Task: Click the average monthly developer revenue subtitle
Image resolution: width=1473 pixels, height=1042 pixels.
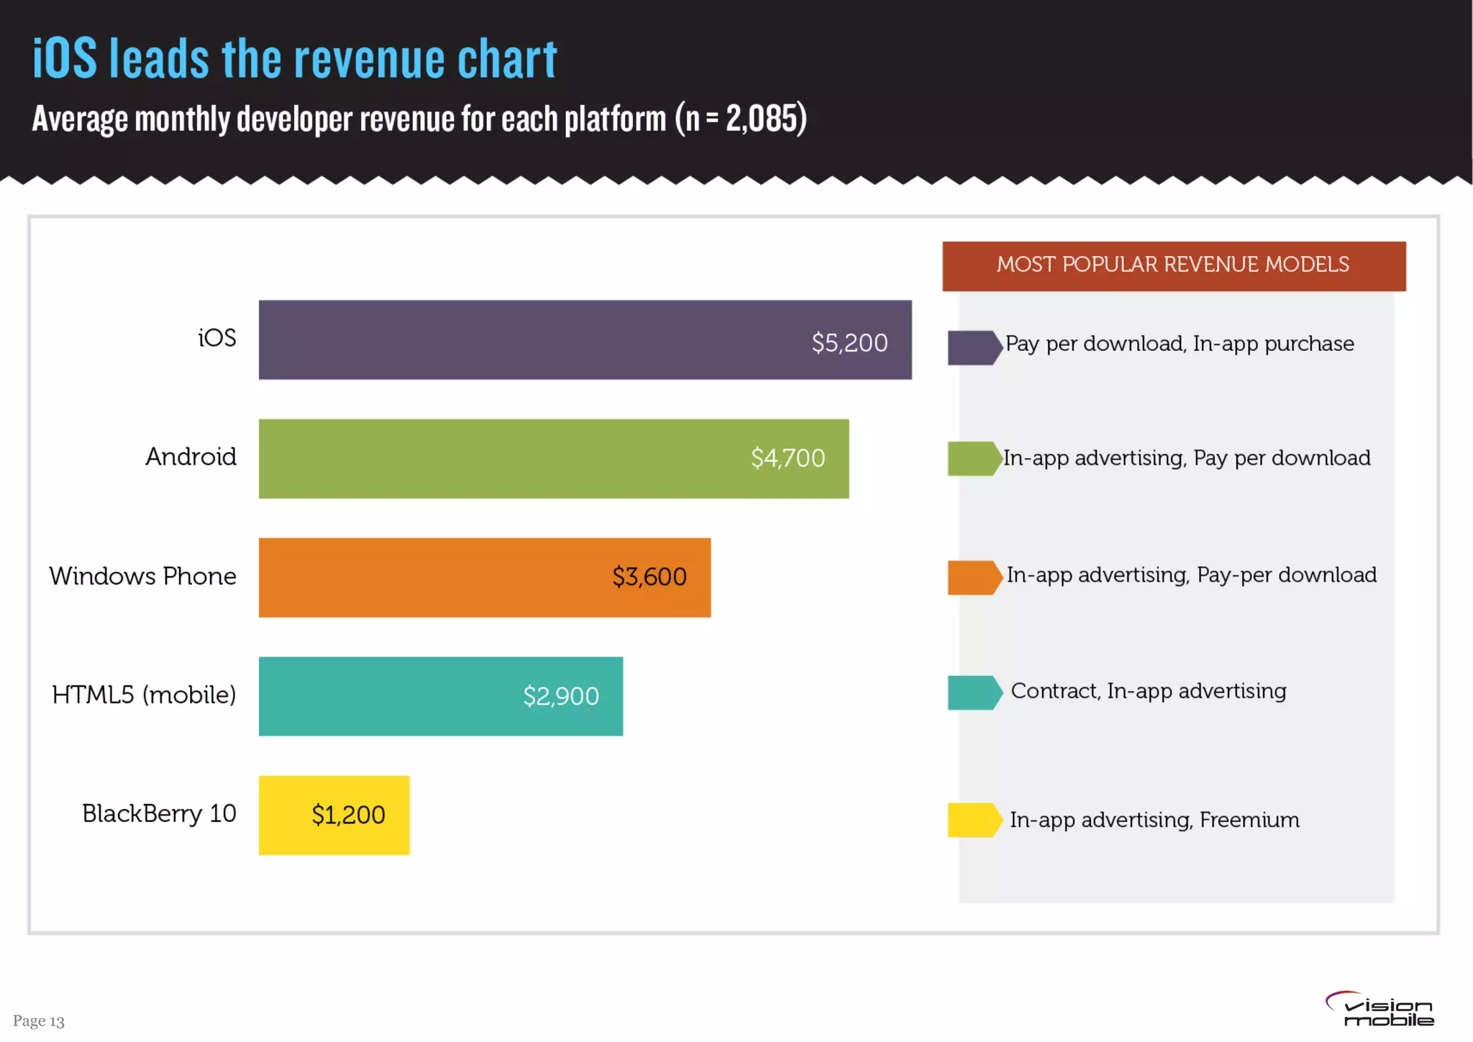Action: pos(419,119)
